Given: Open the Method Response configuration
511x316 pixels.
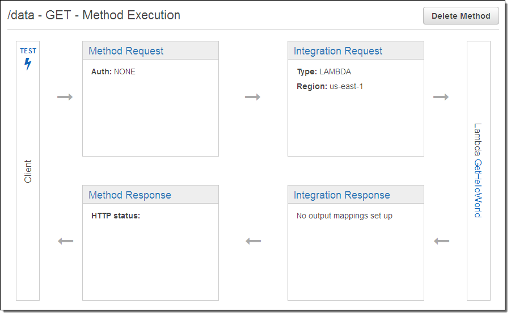Looking at the screenshot, I should point(130,195).
